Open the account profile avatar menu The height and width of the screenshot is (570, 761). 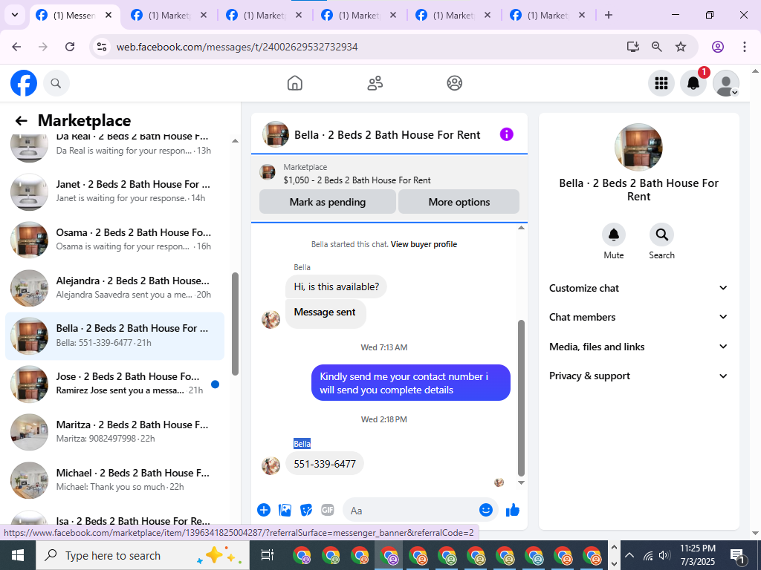coord(725,83)
